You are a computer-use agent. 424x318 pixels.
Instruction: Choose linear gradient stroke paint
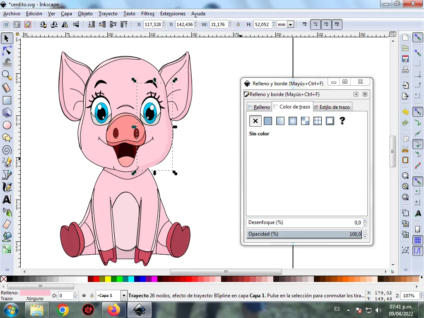point(280,121)
